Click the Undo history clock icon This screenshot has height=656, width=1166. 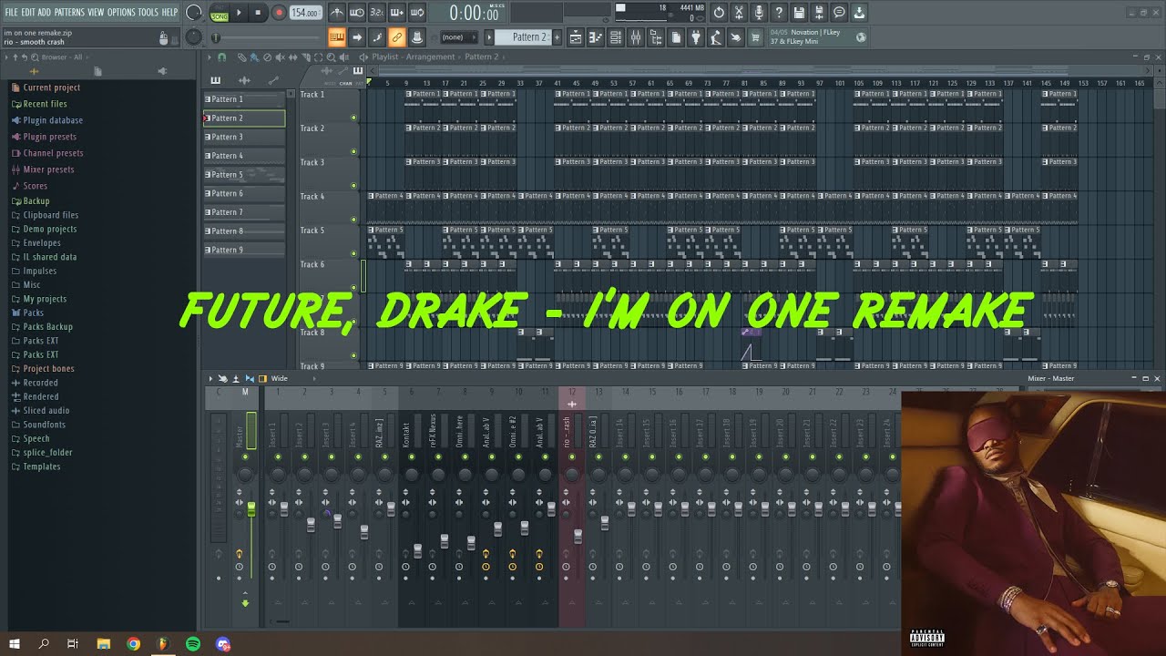[x=719, y=13]
